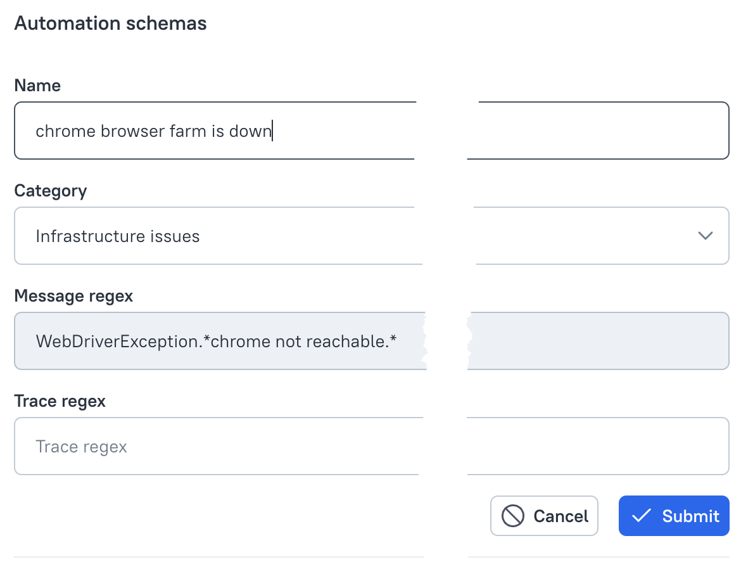Click the circle-slash icon on Cancel
The height and width of the screenshot is (569, 741).
[x=512, y=516]
